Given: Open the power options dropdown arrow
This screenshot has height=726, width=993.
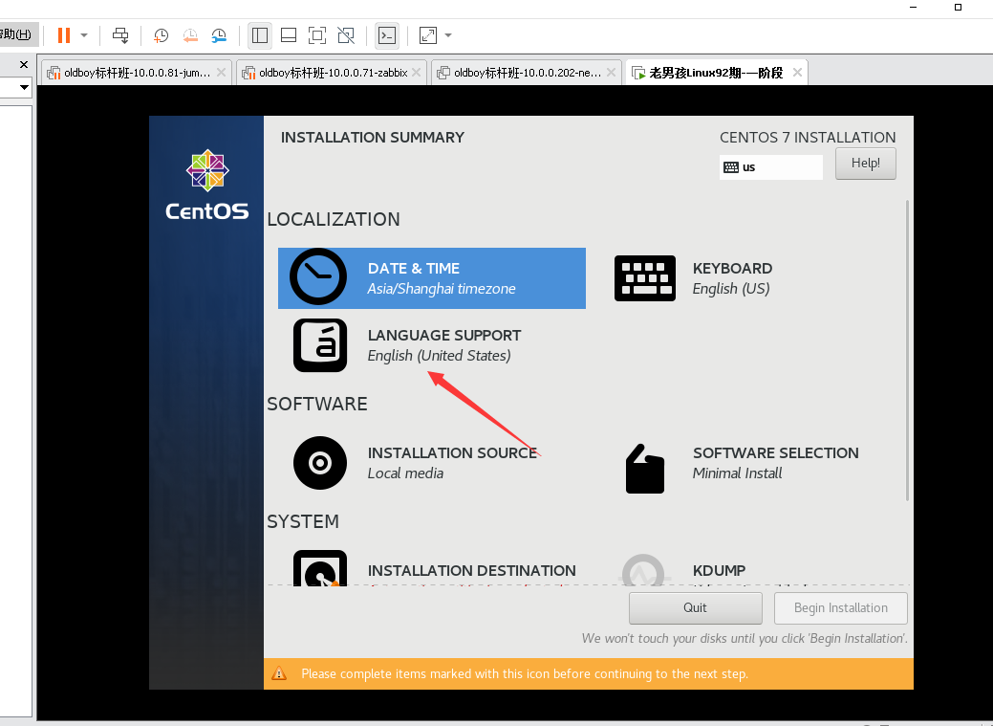Looking at the screenshot, I should point(84,35).
